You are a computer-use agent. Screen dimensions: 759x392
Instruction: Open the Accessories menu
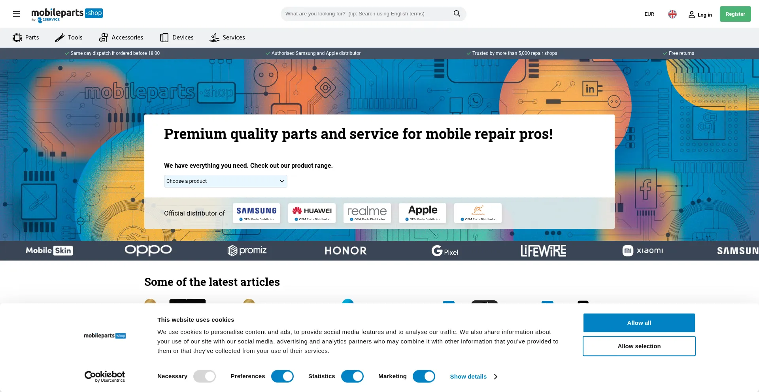pos(121,38)
